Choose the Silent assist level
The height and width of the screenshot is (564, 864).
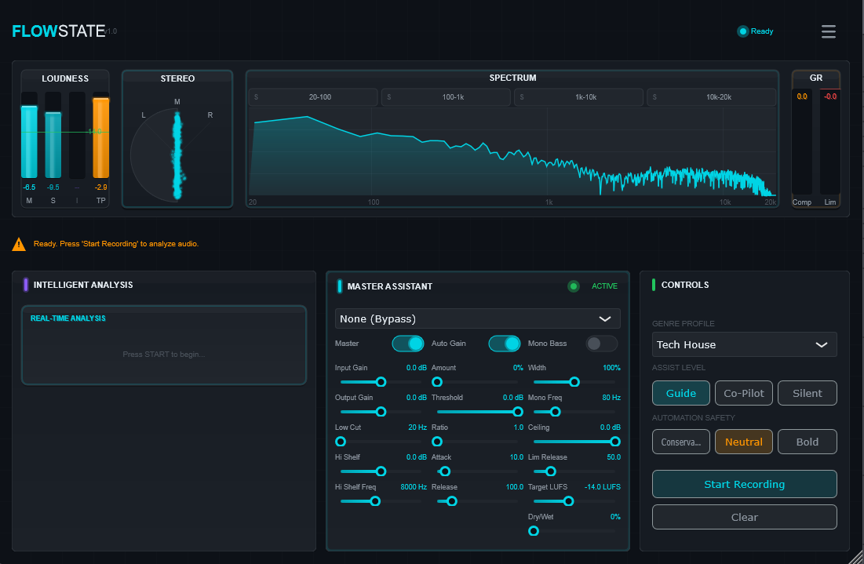[x=807, y=393]
